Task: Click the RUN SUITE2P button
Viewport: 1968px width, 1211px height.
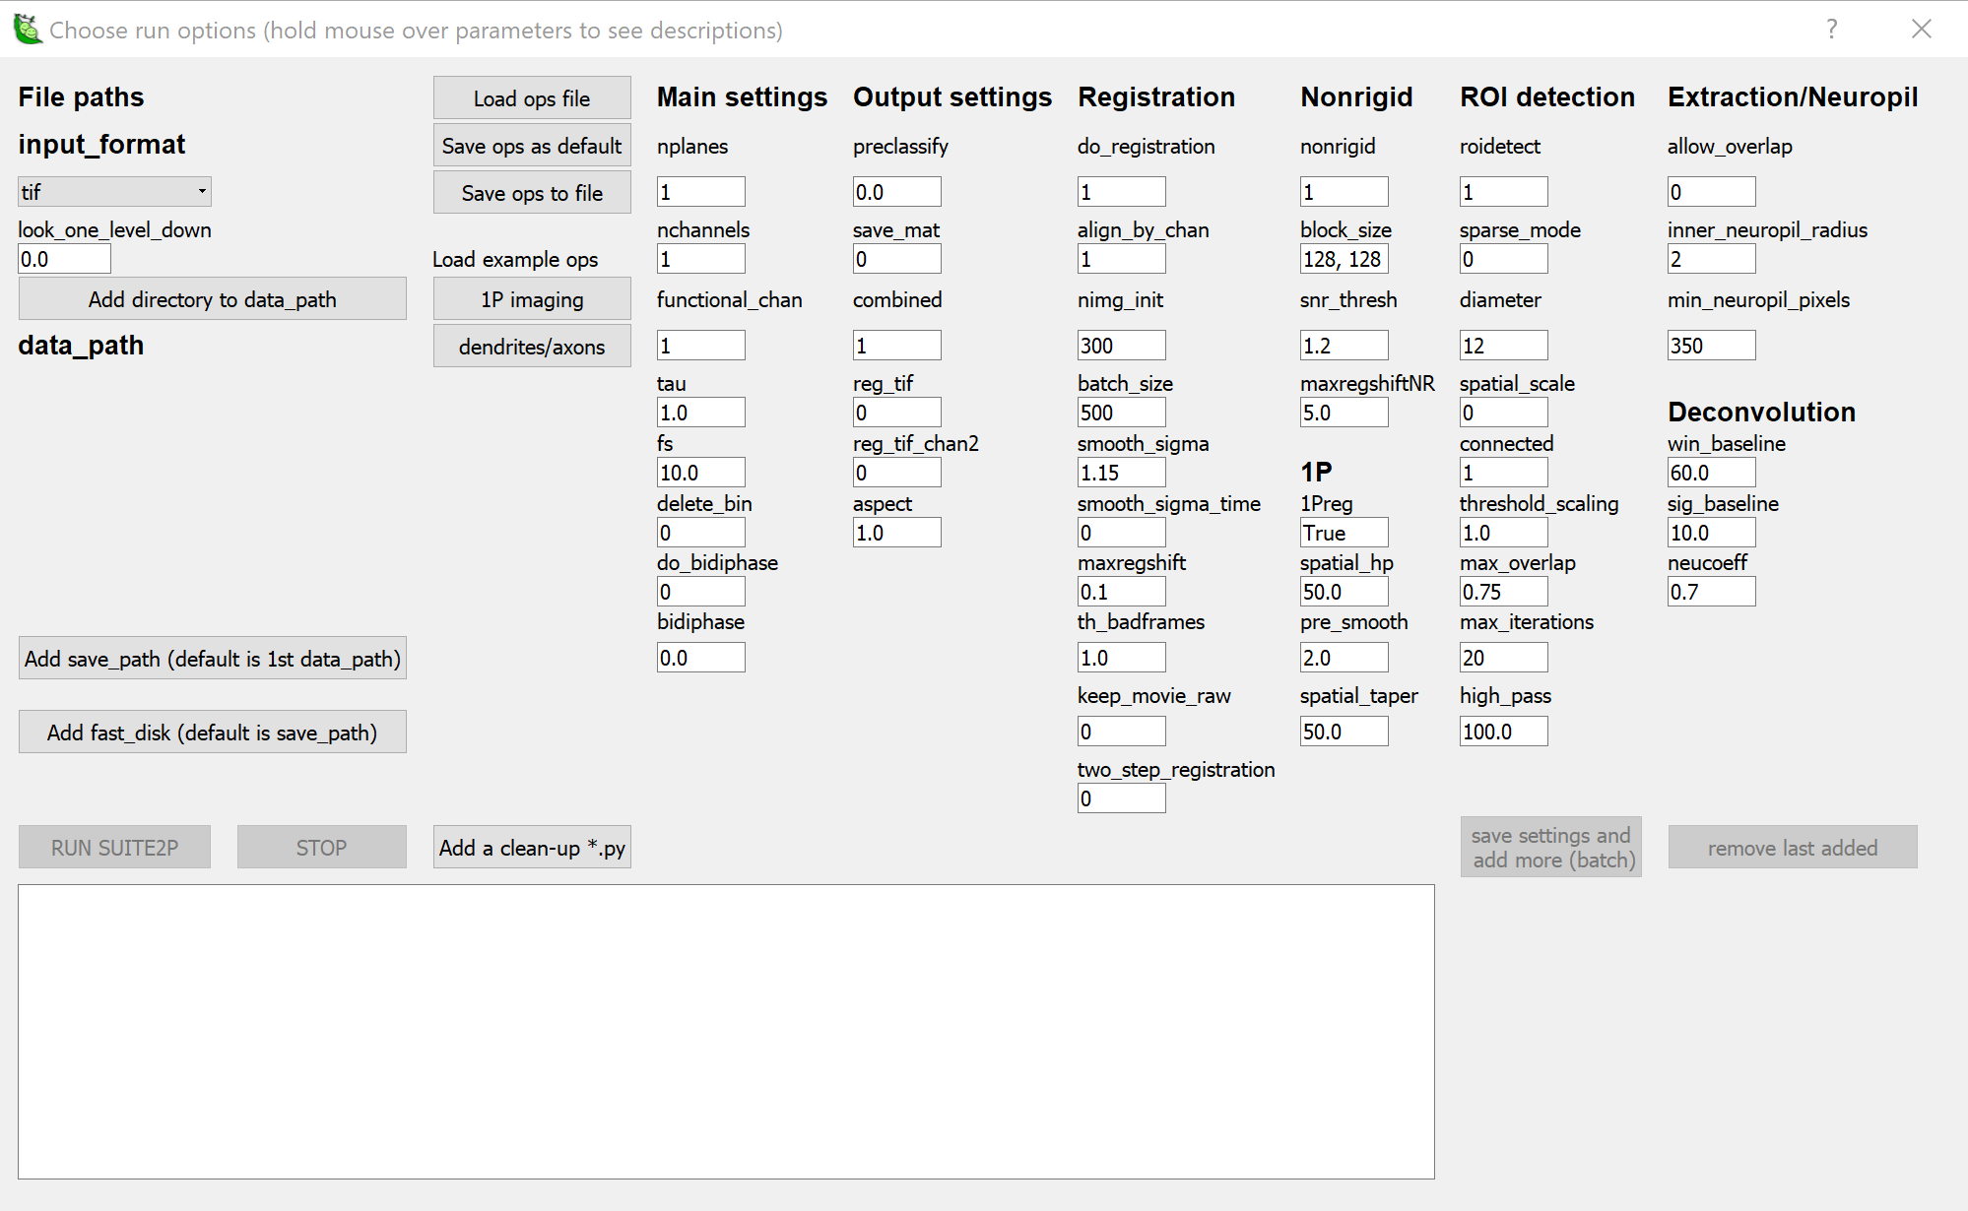Action: [114, 847]
